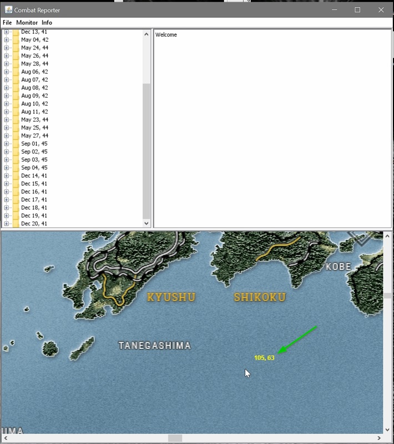Click the SHIKOKU label on the map
This screenshot has width=394, height=444.
coord(260,297)
